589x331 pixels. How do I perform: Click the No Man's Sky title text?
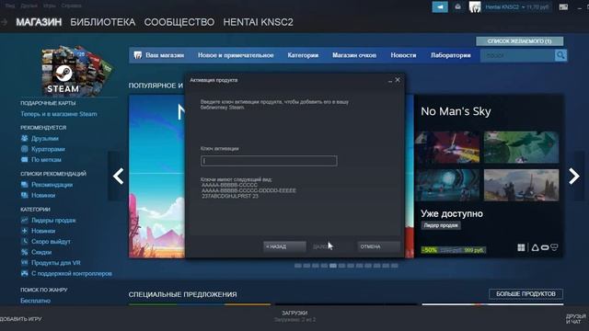pos(456,111)
